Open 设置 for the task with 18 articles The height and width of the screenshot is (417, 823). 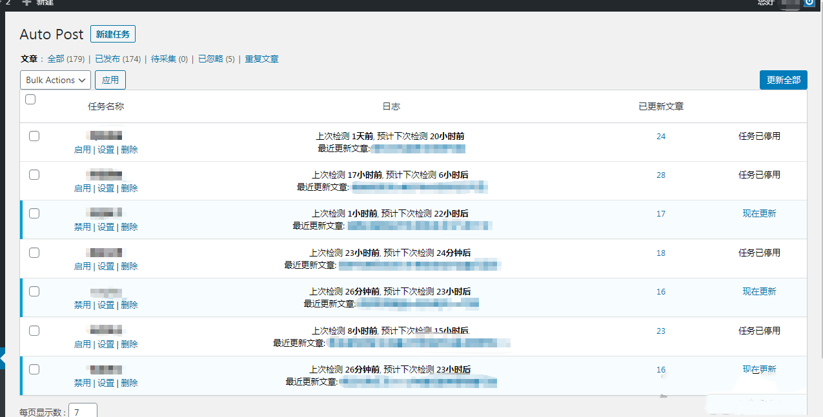coord(106,266)
